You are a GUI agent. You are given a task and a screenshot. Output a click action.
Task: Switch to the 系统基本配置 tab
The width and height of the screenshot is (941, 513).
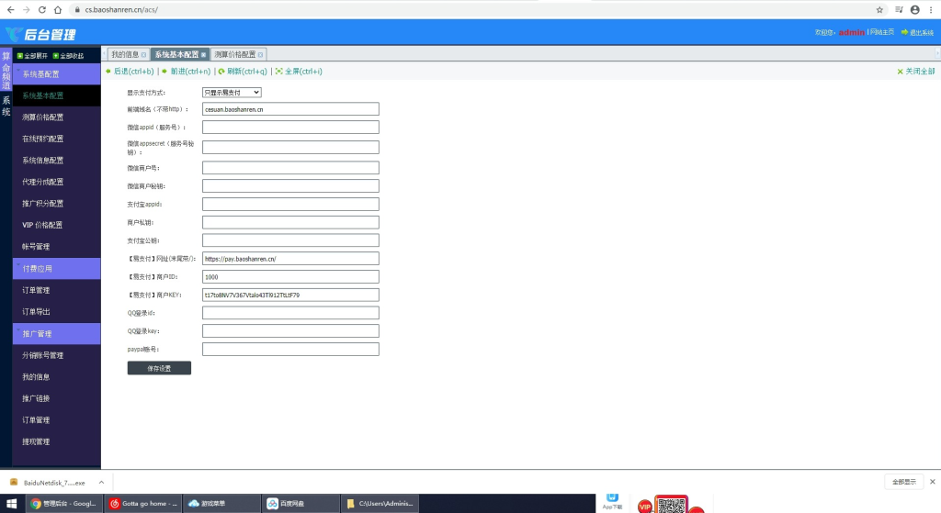point(176,54)
